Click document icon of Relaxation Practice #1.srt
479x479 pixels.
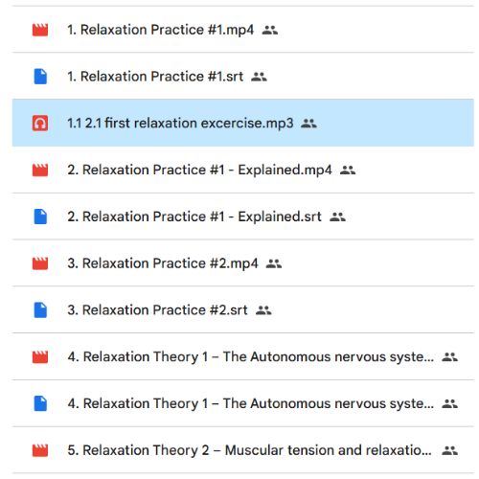(x=40, y=77)
